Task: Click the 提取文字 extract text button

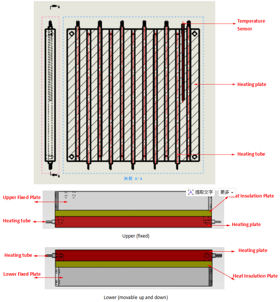Action: 200,192
